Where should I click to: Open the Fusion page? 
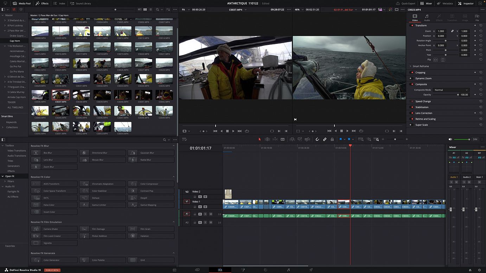pyautogui.click(x=243, y=270)
